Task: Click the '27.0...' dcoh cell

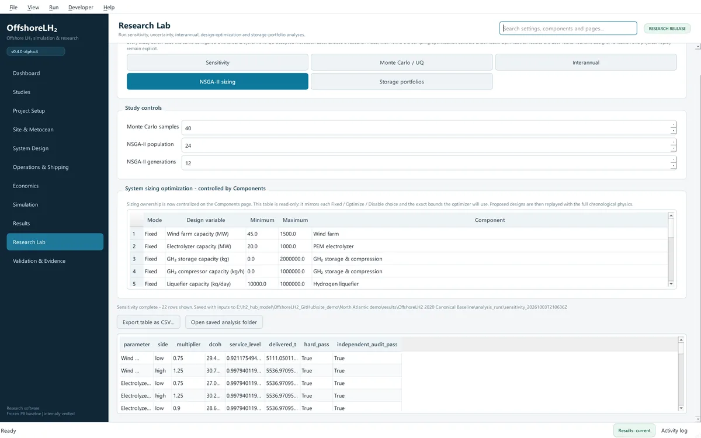Action: click(215, 383)
